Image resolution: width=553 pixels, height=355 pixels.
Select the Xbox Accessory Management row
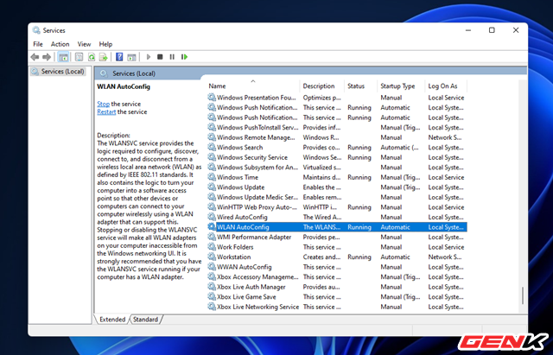pyautogui.click(x=337, y=276)
